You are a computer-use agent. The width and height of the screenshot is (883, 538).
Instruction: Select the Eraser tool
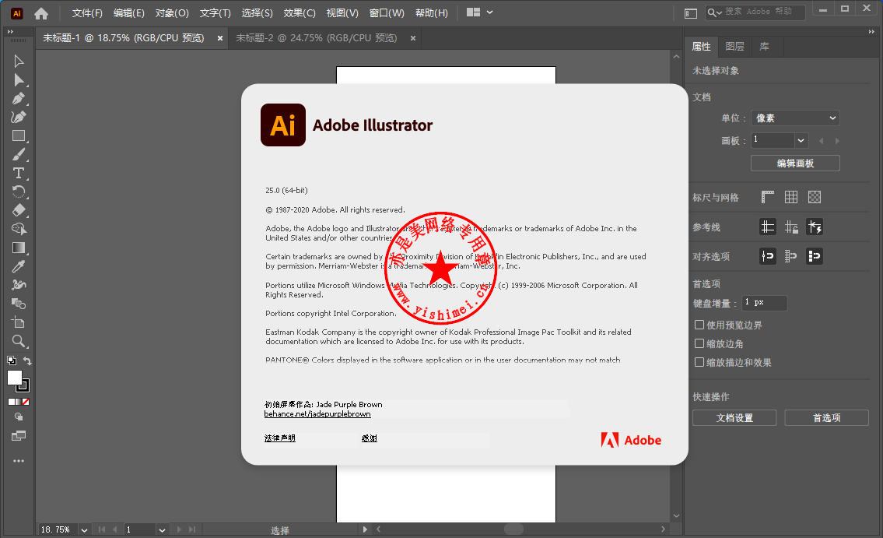19,210
